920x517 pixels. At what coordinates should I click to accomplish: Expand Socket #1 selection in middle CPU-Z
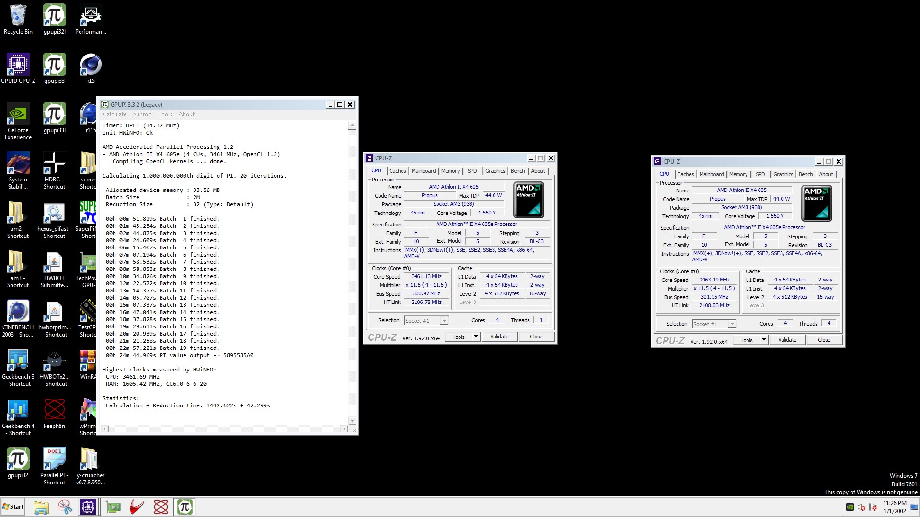coord(444,321)
